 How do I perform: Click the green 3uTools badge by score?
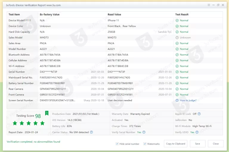point(47,113)
